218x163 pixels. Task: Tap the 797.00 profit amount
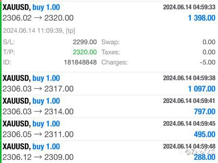[x=205, y=112]
